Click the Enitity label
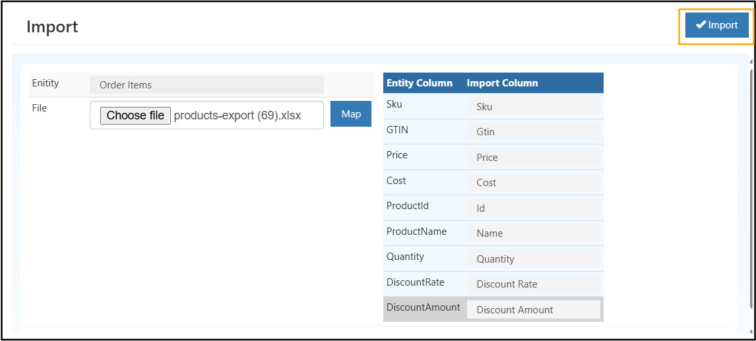This screenshot has height=341, width=756. [x=46, y=83]
